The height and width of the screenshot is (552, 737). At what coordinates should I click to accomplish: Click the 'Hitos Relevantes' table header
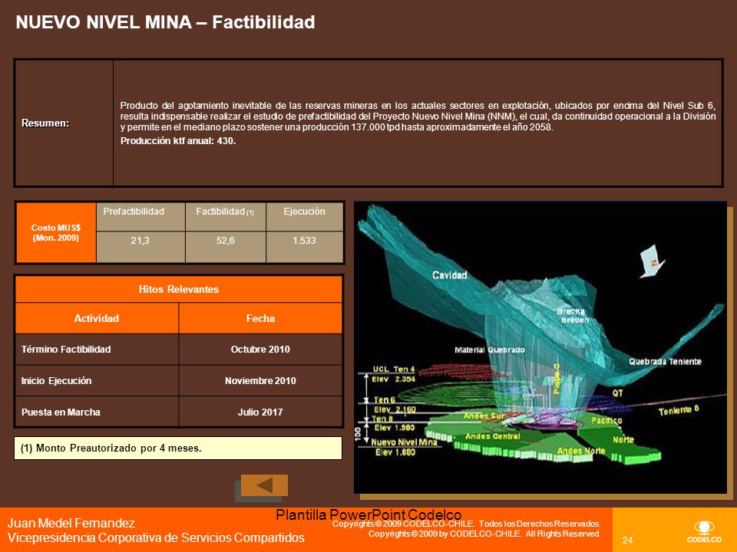point(179,289)
